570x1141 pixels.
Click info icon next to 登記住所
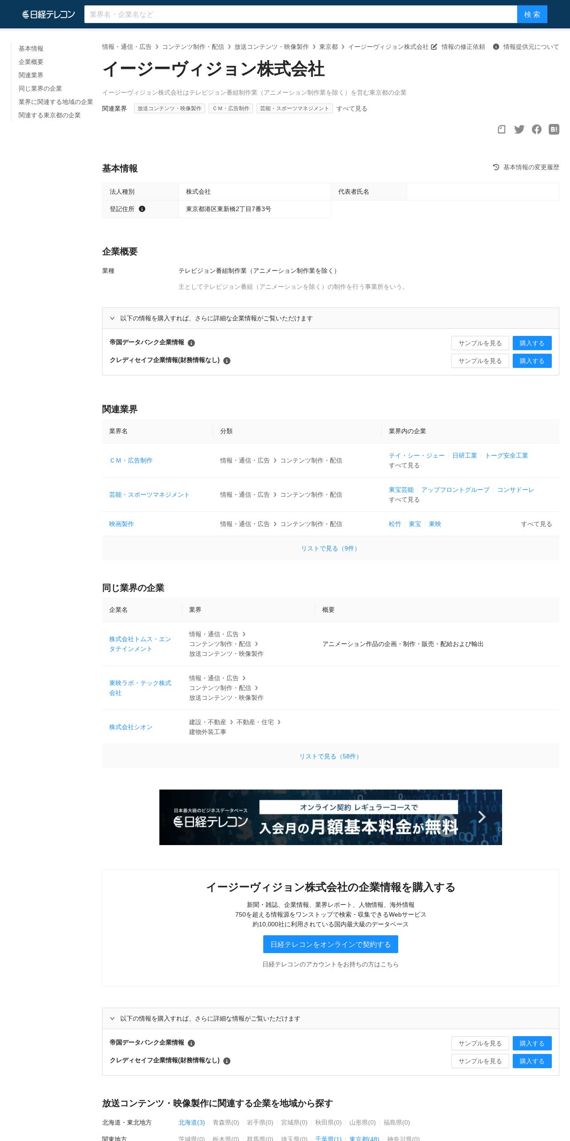[142, 209]
